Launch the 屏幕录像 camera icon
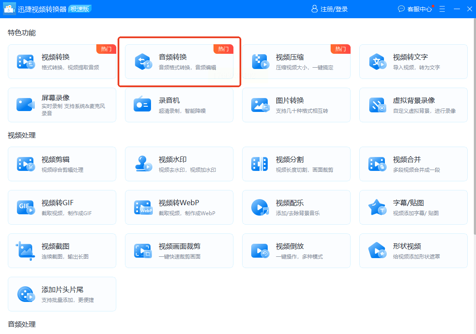476x334 pixels. pos(26,105)
